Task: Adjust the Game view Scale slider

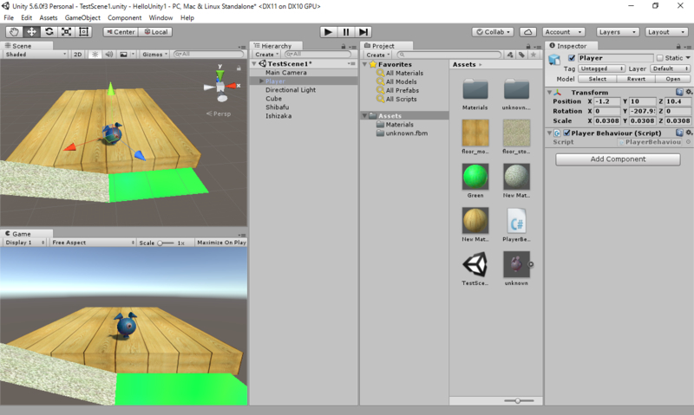Action: pyautogui.click(x=166, y=243)
